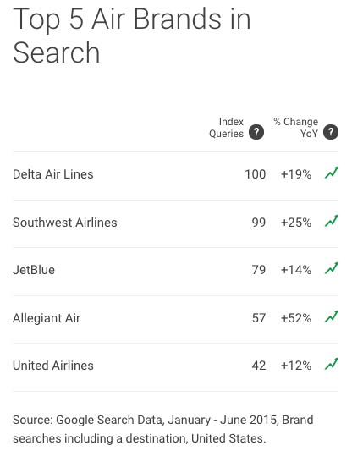Viewport: 352px width, 451px height.
Task: Click the Index Queries column header
Action: coord(226,128)
